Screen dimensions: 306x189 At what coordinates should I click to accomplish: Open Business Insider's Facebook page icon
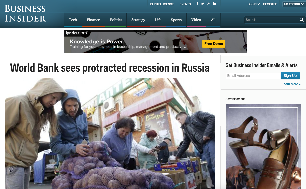pos(197,4)
